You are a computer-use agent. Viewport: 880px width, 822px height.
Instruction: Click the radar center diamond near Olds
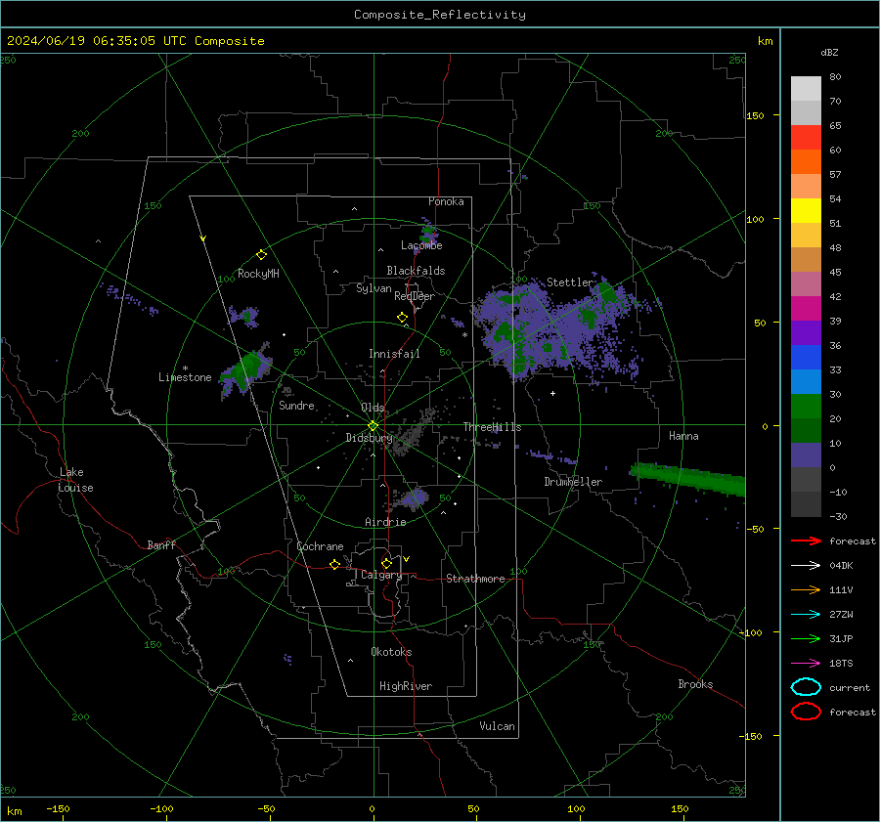click(374, 426)
